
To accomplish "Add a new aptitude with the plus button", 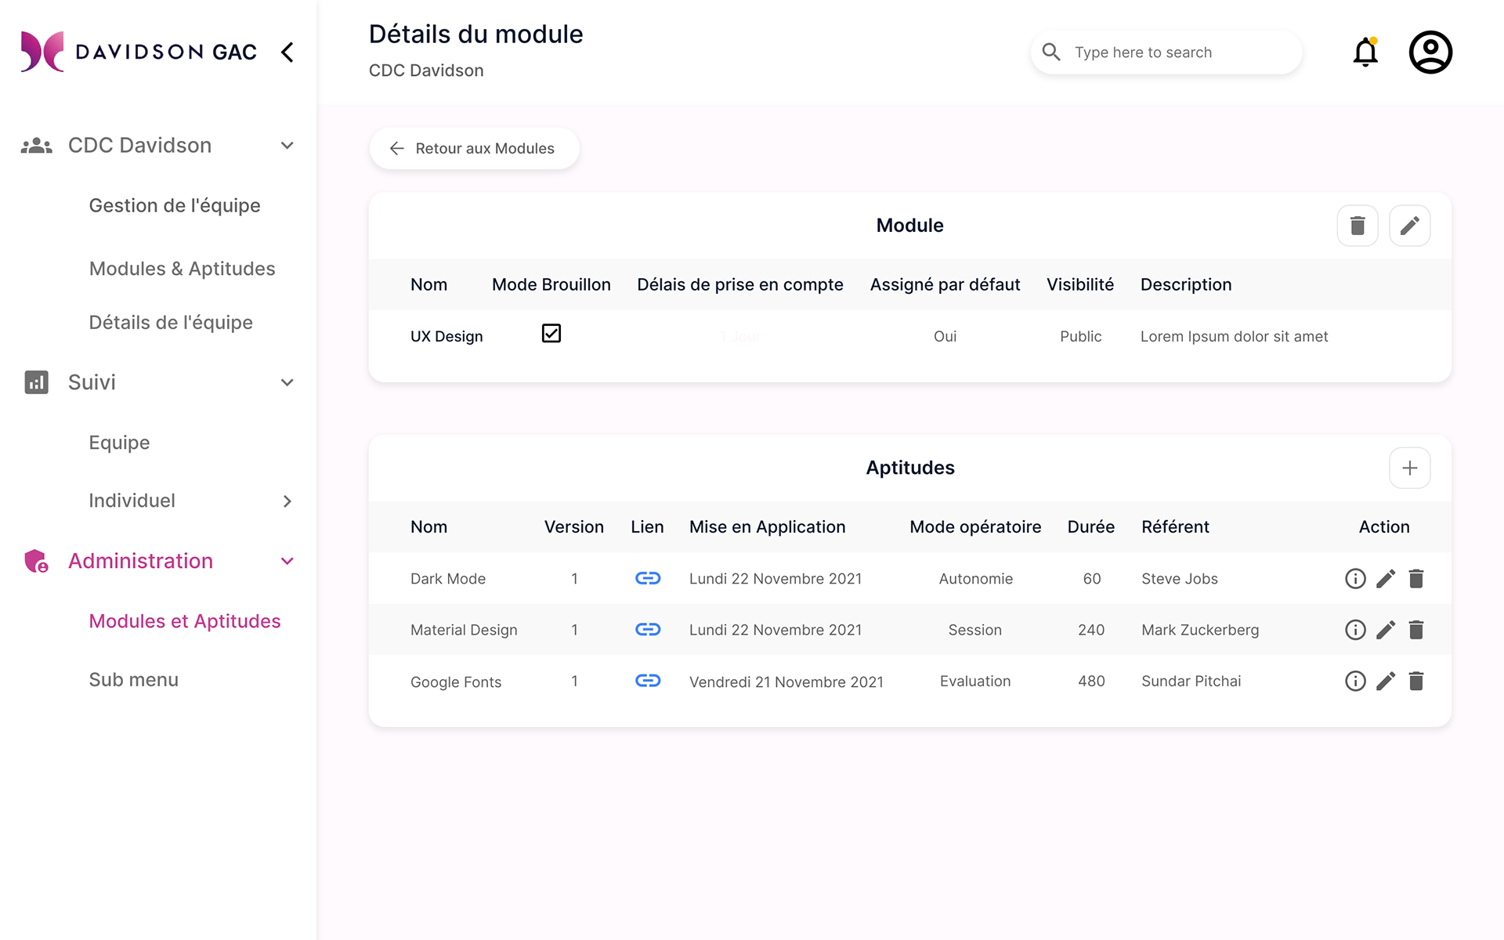I will tap(1409, 468).
